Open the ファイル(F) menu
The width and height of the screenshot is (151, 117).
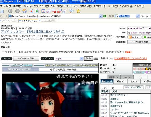click(x=6, y=6)
